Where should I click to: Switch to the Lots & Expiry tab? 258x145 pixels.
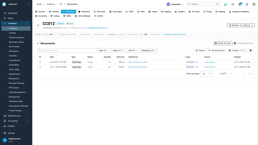click(x=115, y=12)
